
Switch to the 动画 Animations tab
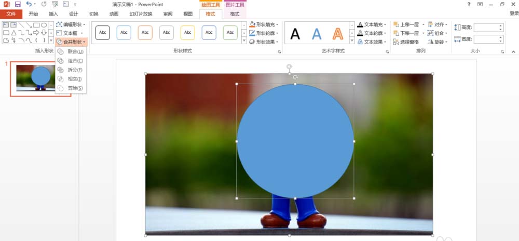114,14
